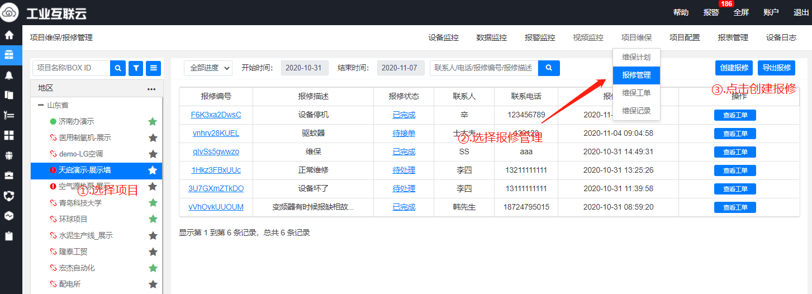
Task: Toggle favorite star for 环球项目
Action: coord(153,219)
